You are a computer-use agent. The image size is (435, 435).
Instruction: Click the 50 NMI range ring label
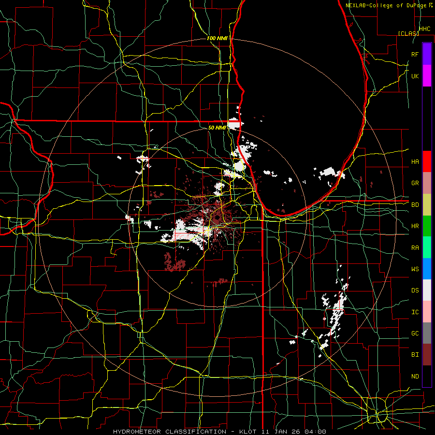tap(217, 128)
